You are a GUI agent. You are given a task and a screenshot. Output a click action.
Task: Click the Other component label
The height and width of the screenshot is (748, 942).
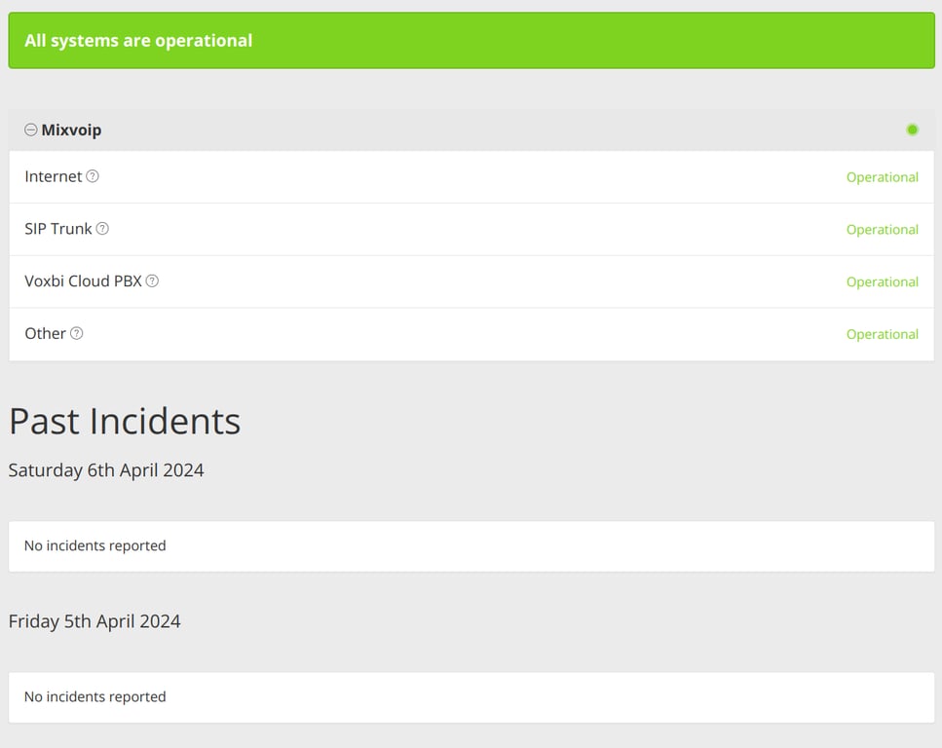pos(45,333)
